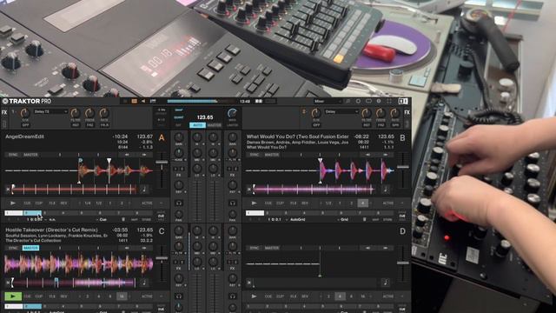556x313 pixels.
Task: Disable AUTO master clock mode
Action: tap(197, 125)
